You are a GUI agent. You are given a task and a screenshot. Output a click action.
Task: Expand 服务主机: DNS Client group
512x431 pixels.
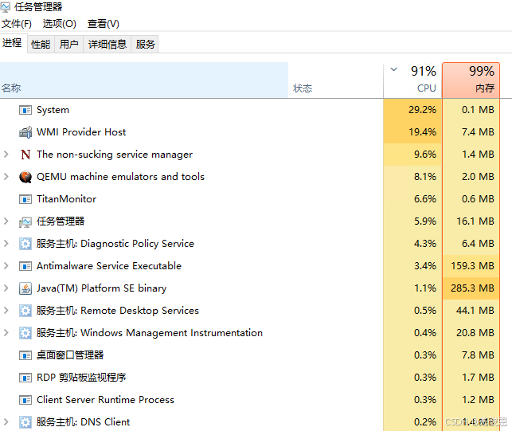pos(6,422)
